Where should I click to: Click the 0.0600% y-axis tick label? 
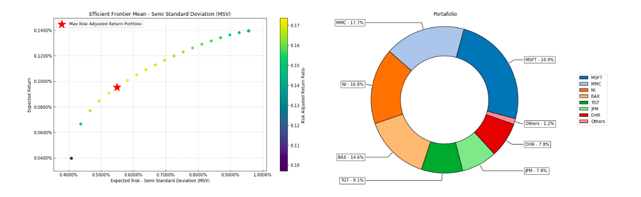tap(43, 133)
